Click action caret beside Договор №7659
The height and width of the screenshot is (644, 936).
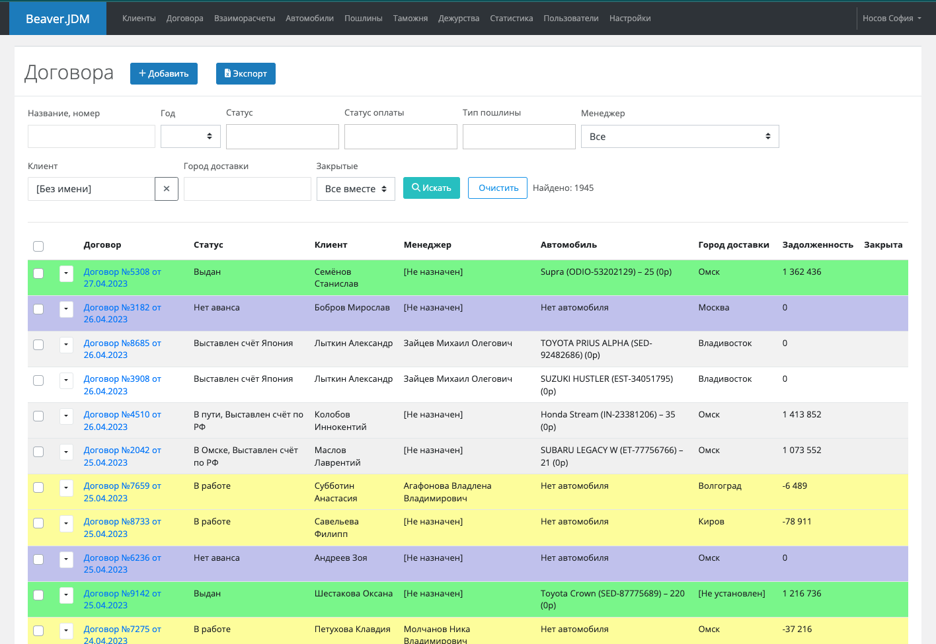point(66,487)
